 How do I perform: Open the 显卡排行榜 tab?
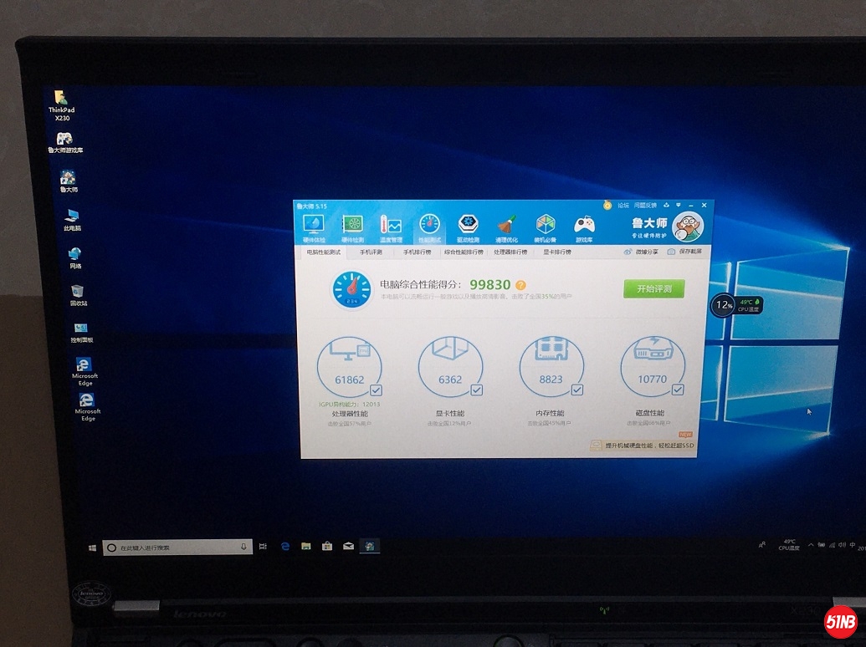556,252
